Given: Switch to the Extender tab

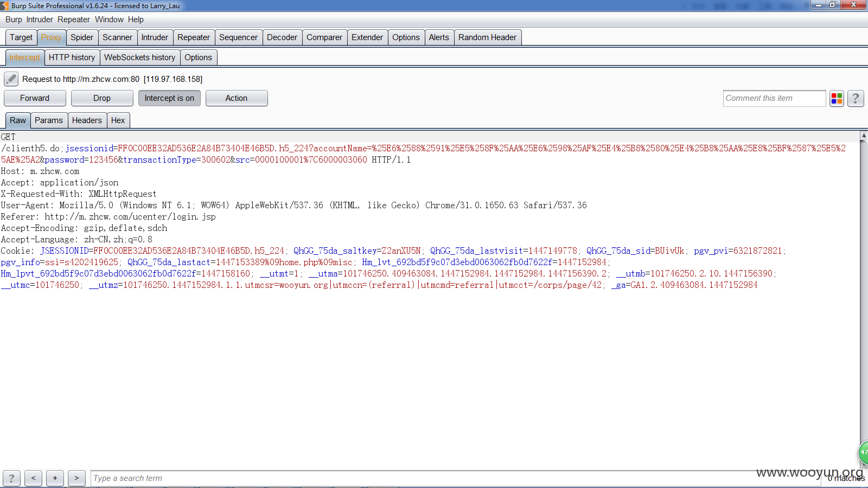Looking at the screenshot, I should point(367,37).
